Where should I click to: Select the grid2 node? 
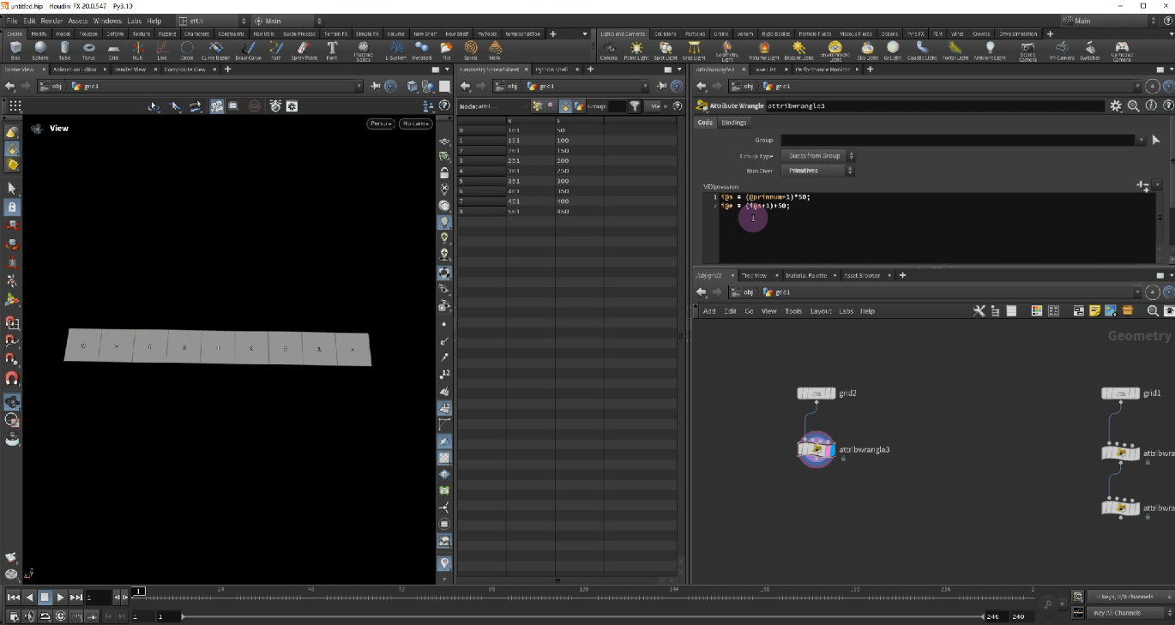[816, 394]
